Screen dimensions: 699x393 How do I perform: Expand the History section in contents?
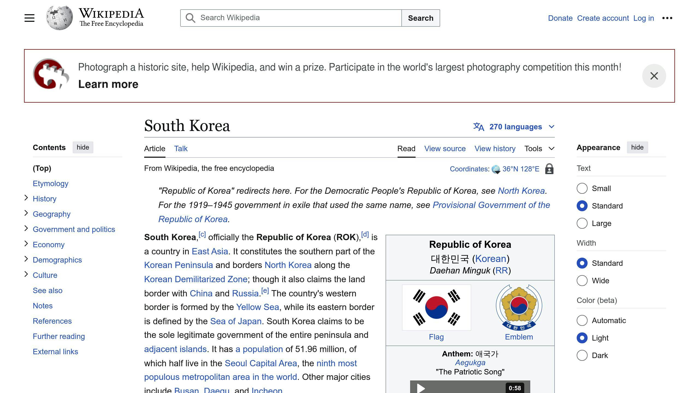[26, 198]
